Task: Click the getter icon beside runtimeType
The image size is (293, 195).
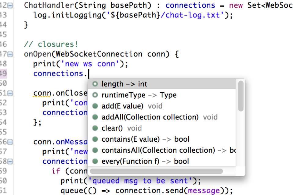Action: [x=95, y=95]
